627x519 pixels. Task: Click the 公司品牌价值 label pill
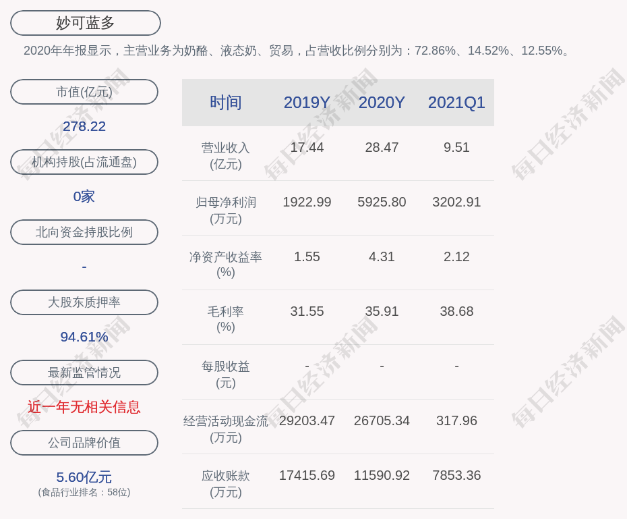coord(84,443)
